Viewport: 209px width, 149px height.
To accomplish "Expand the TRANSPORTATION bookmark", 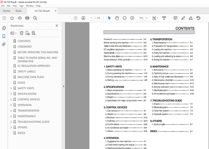I will coord(11,111).
